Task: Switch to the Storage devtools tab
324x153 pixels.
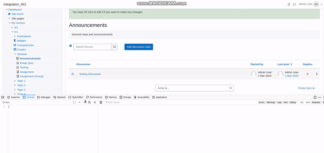Action: click(x=125, y=97)
